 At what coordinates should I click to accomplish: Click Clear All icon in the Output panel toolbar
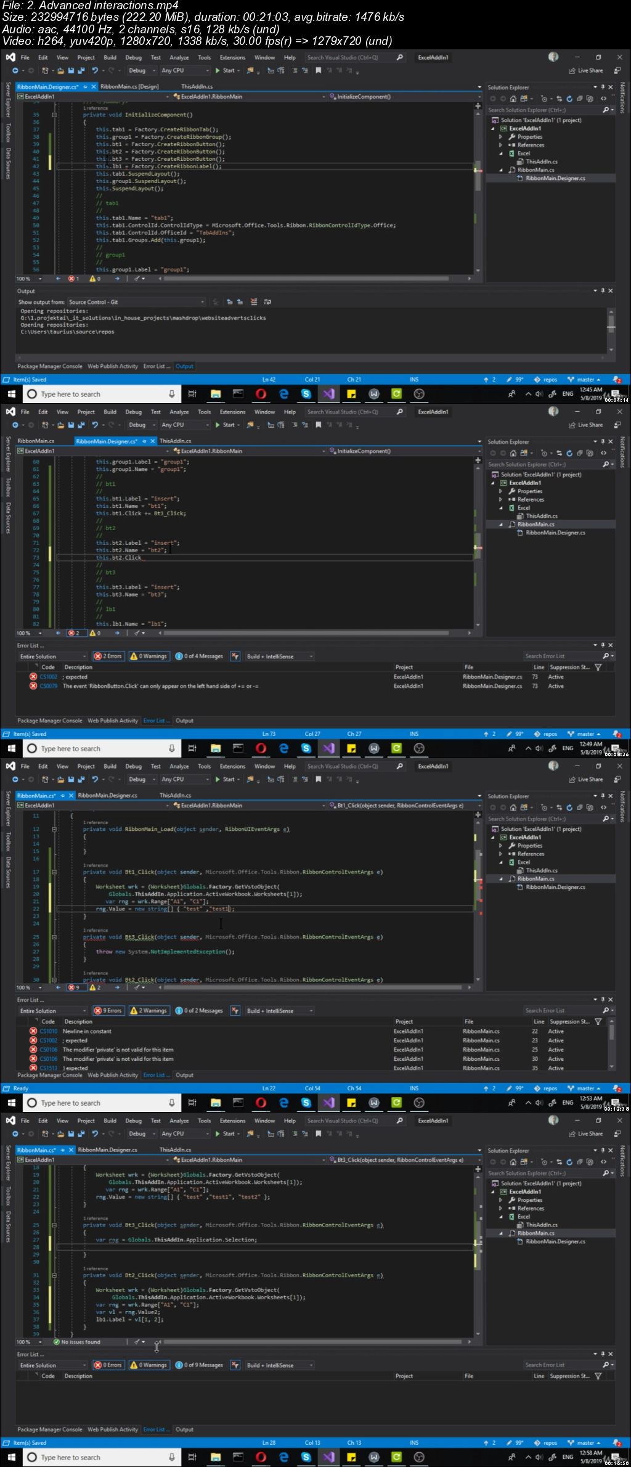pos(254,302)
